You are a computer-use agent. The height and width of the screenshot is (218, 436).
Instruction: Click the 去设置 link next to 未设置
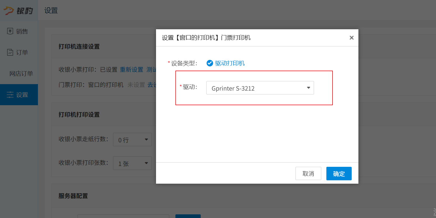pyautogui.click(x=152, y=85)
